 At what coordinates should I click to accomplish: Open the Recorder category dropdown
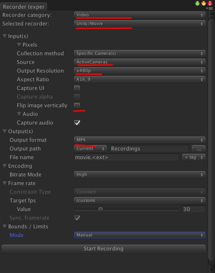139,15
